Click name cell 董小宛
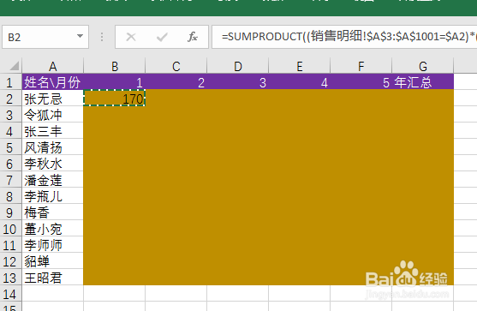477x311 pixels. 52,229
